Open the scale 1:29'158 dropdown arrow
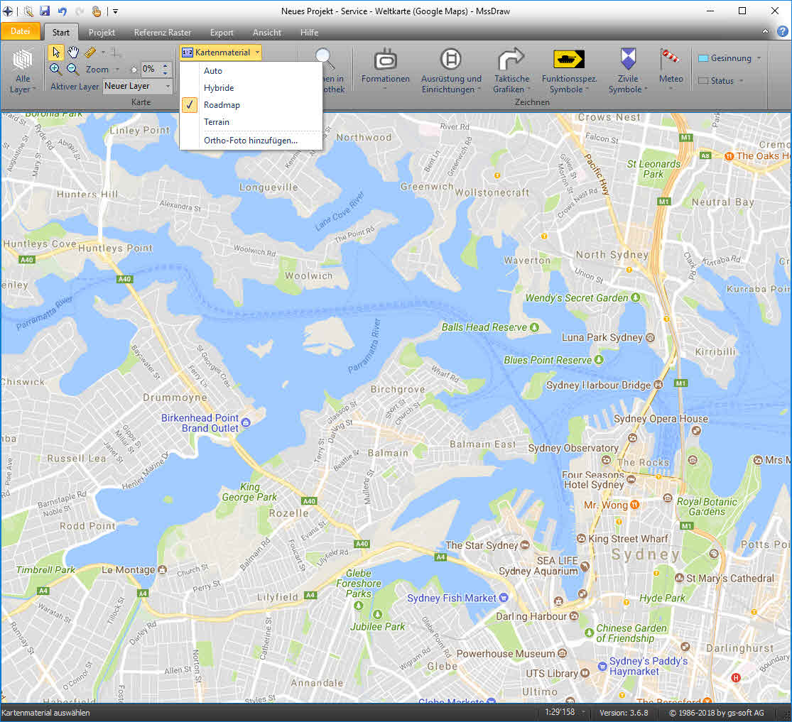792x722 pixels. (583, 712)
